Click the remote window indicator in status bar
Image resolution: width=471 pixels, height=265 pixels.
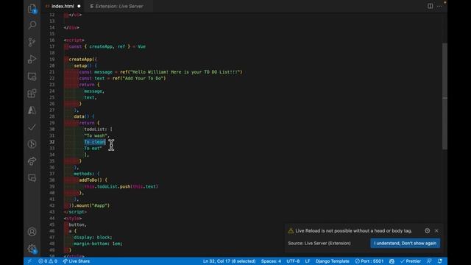(x=29, y=261)
